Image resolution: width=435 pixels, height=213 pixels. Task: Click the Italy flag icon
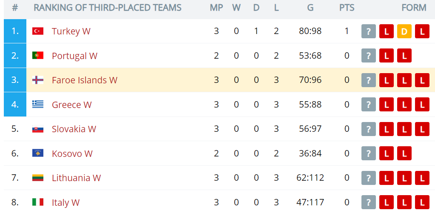coord(38,202)
